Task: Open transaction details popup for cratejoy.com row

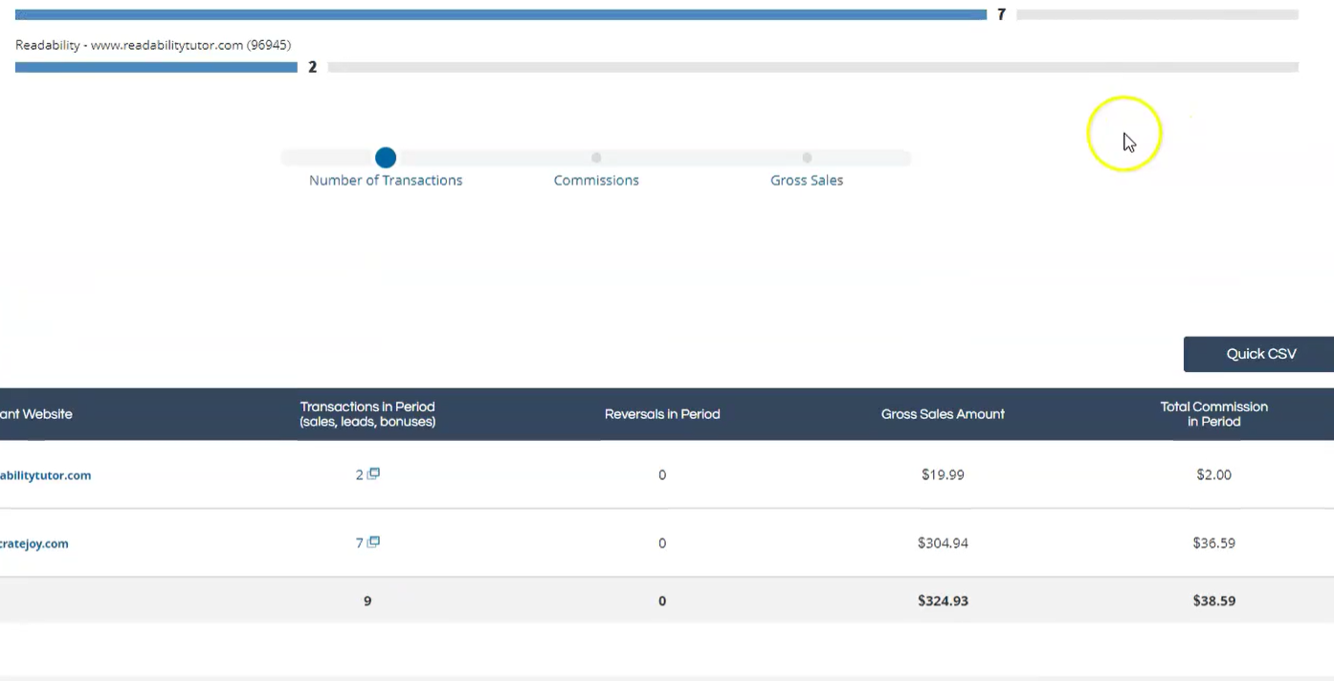Action: (374, 541)
